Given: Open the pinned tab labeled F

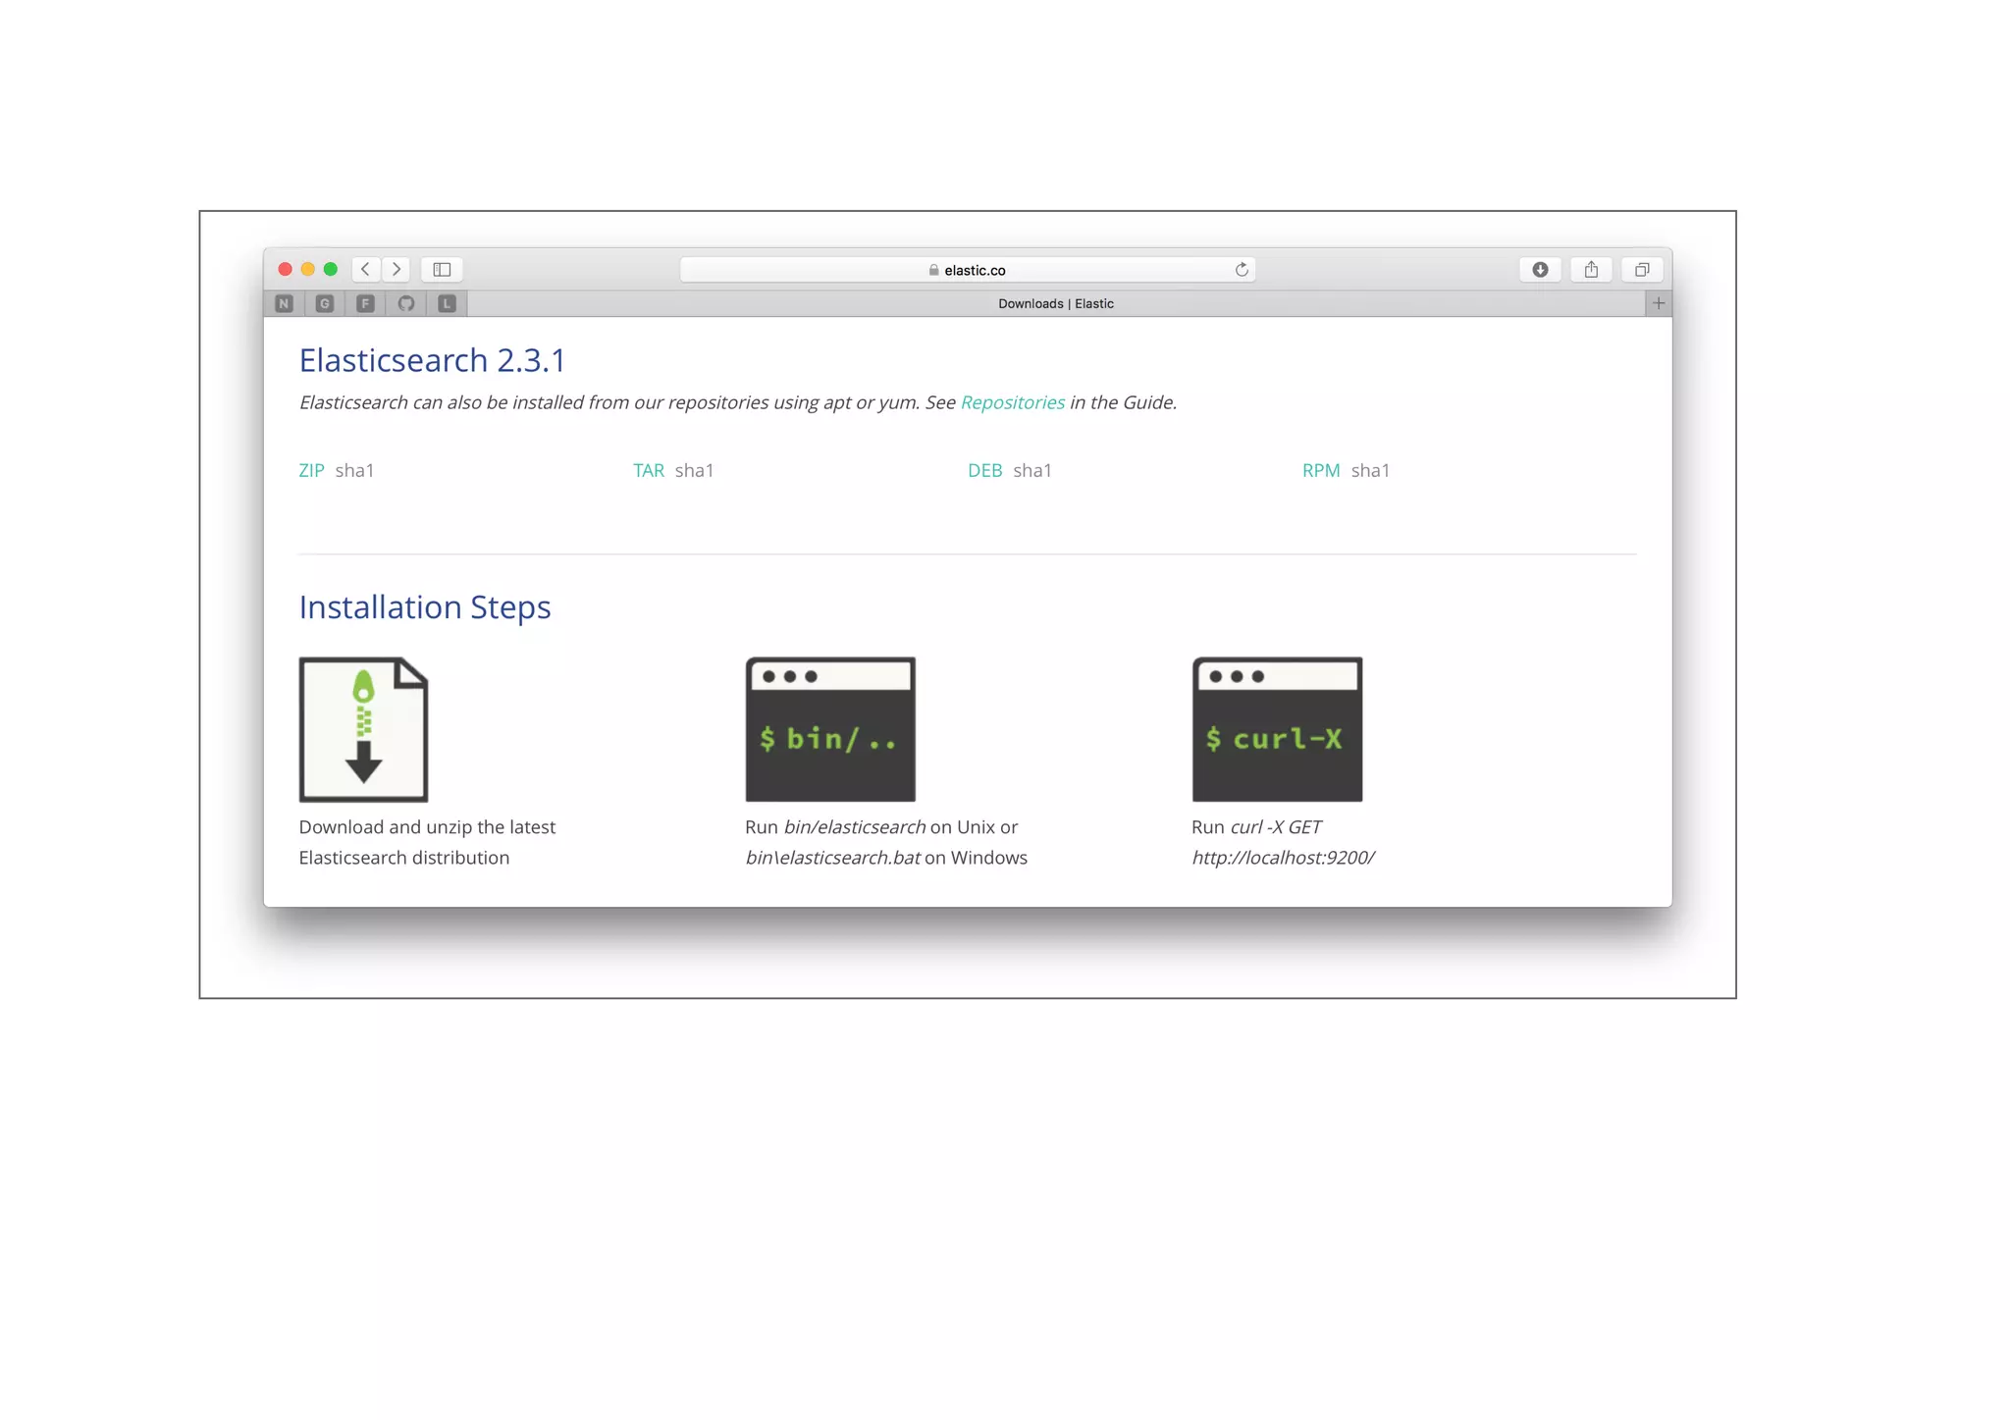Looking at the screenshot, I should point(365,303).
